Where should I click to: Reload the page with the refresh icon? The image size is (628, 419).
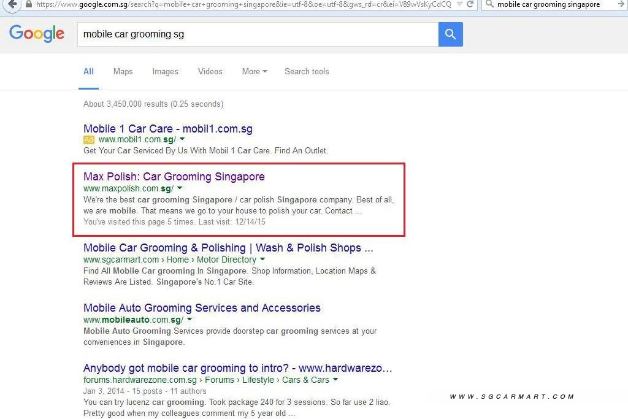[470, 4]
